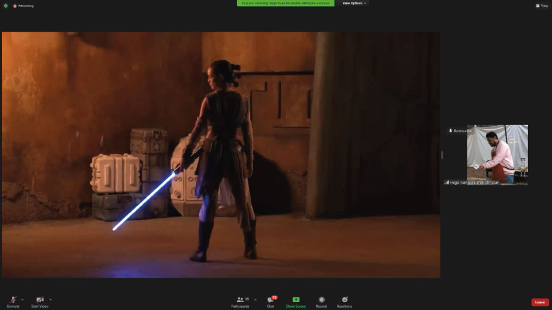The width and height of the screenshot is (552, 310).
Task: Expand the caret next to Participants
Action: click(x=256, y=300)
